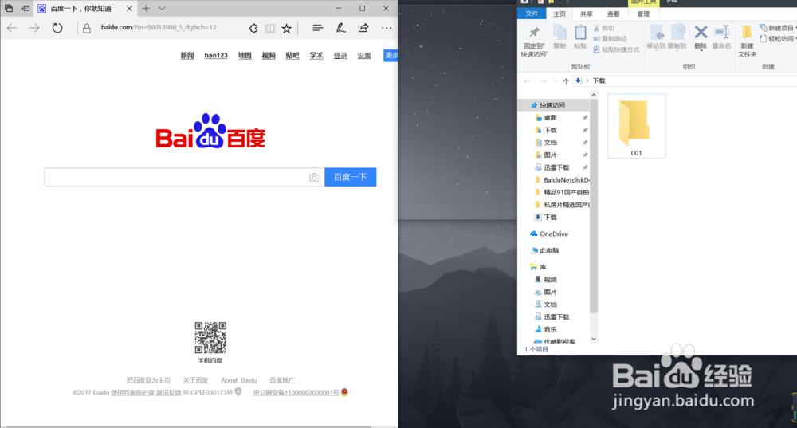
Task: Click the web note pen icon
Action: point(340,28)
